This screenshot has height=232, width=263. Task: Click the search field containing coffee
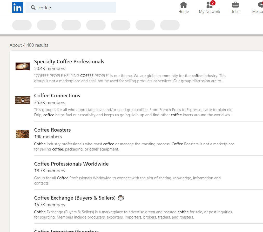coord(71,8)
